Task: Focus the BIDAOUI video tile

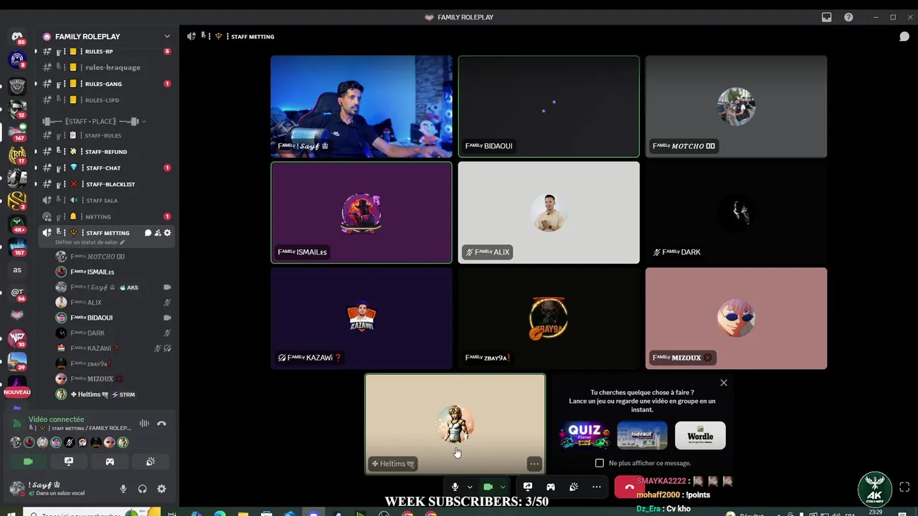Action: pyautogui.click(x=549, y=106)
